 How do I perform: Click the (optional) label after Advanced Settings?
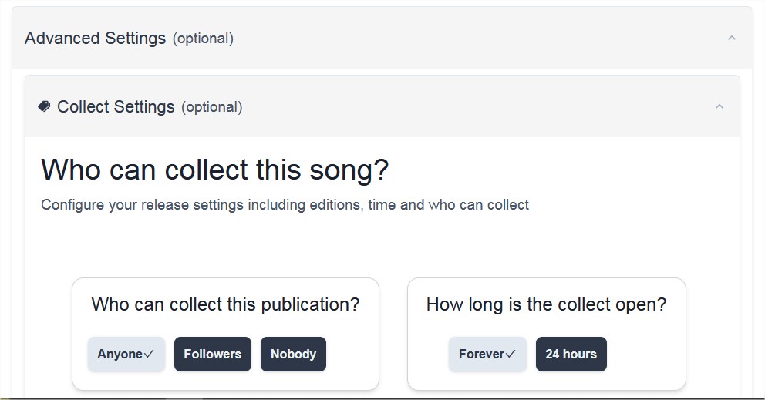[x=203, y=39]
